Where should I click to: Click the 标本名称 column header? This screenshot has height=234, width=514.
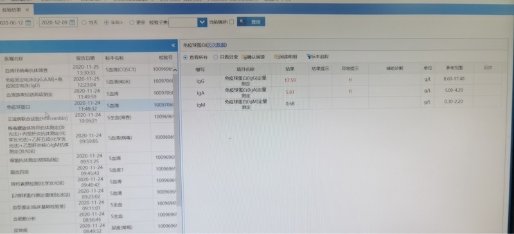point(114,58)
